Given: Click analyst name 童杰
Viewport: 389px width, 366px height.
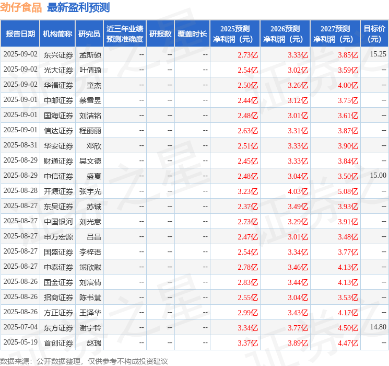Looking at the screenshot, I should (94, 85).
